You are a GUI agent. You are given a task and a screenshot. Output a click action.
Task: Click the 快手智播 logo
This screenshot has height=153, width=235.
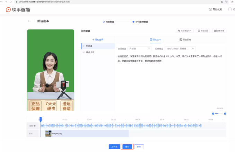[x=18, y=10]
